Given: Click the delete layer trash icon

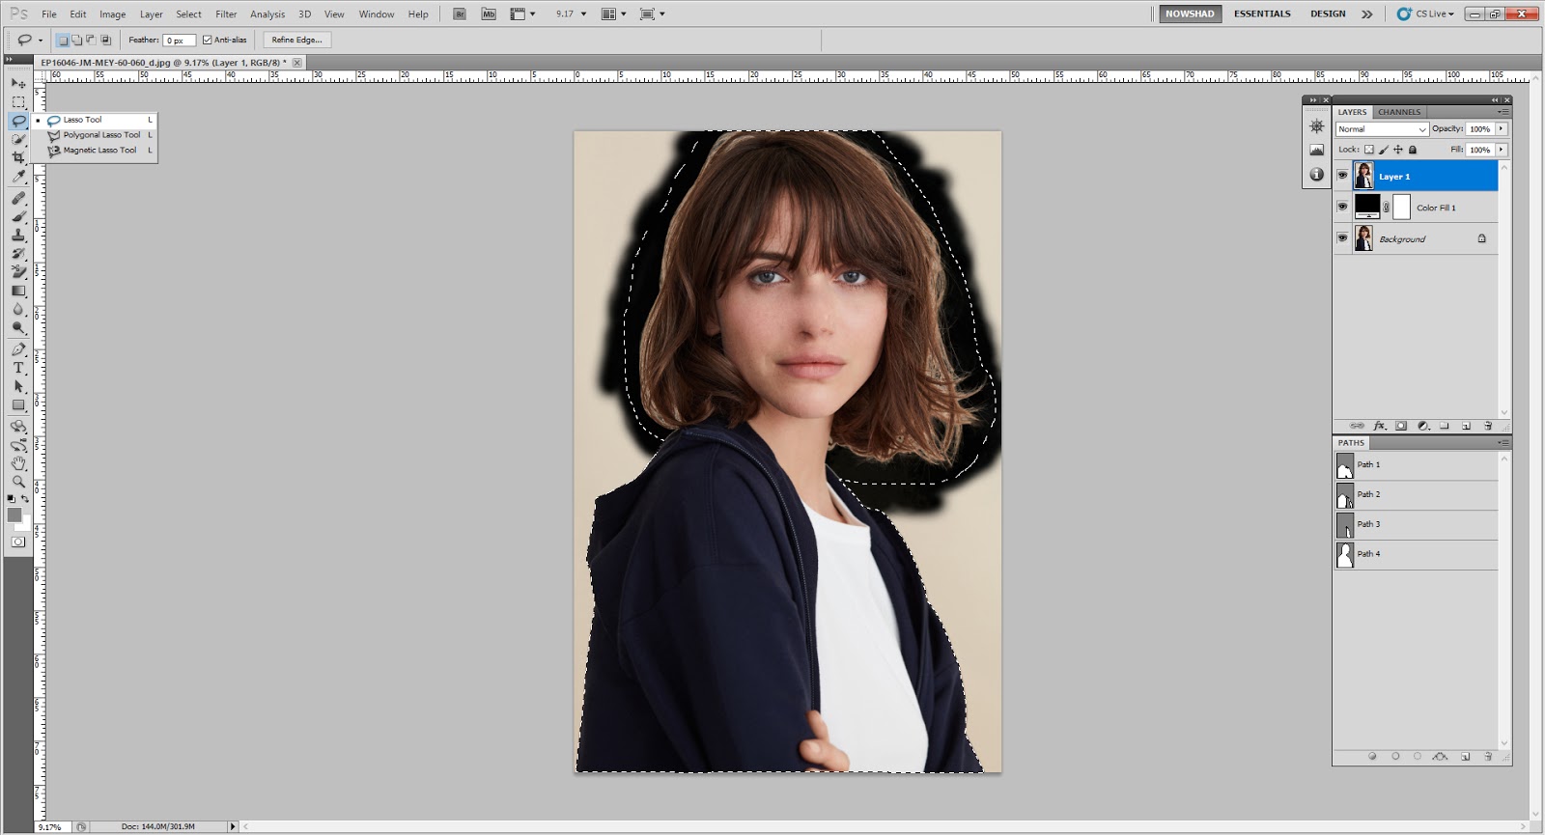Looking at the screenshot, I should [x=1488, y=426].
